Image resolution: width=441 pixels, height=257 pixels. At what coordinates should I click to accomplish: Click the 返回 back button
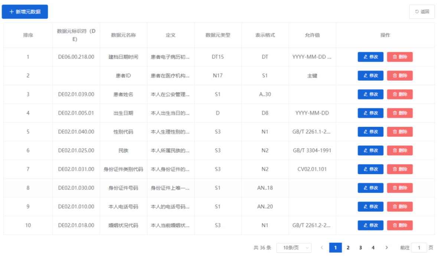[x=422, y=12]
